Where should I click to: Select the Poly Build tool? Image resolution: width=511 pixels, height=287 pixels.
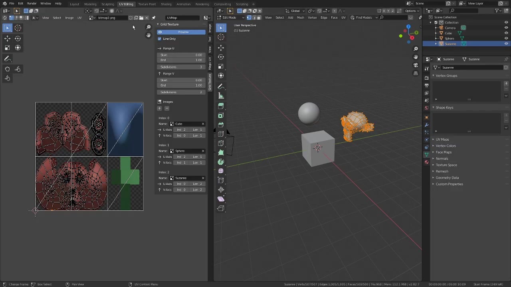221,152
